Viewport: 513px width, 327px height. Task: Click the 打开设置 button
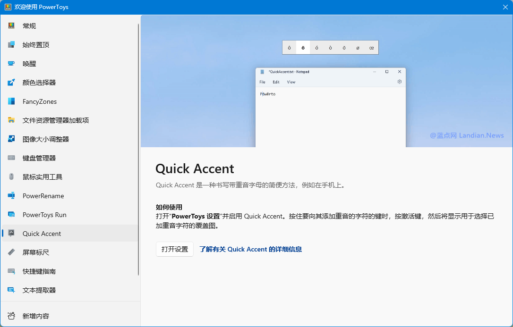click(x=175, y=249)
